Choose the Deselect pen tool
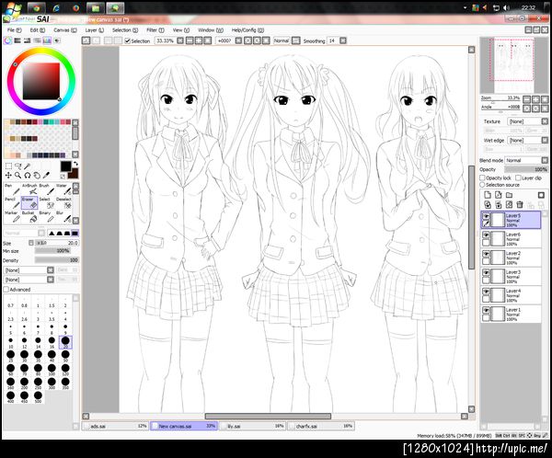 (63, 202)
